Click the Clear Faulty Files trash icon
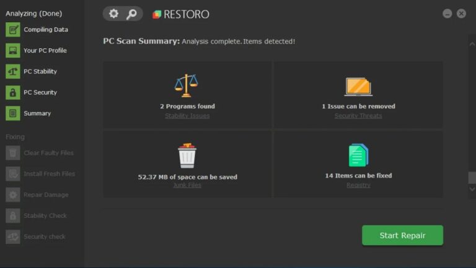 click(13, 153)
